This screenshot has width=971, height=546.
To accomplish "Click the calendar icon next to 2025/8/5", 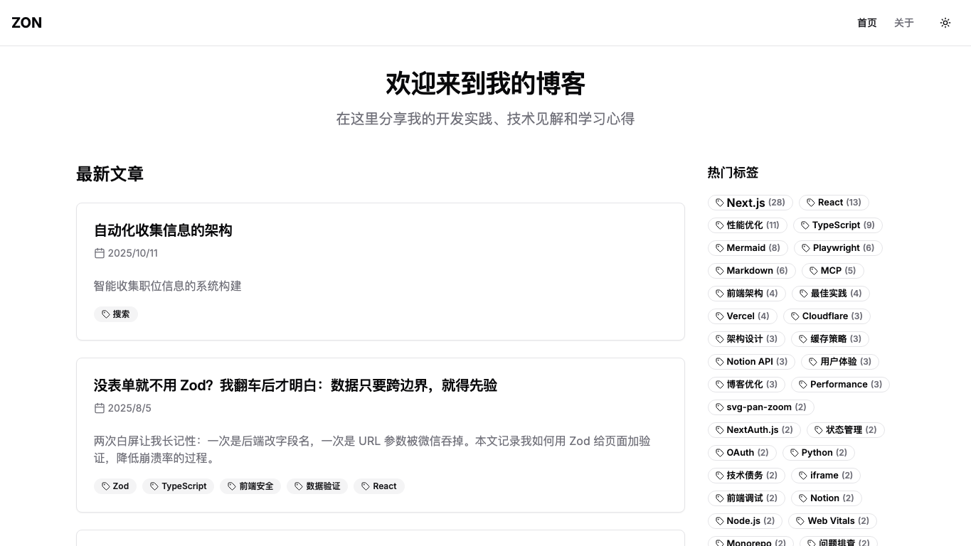I will pos(100,408).
